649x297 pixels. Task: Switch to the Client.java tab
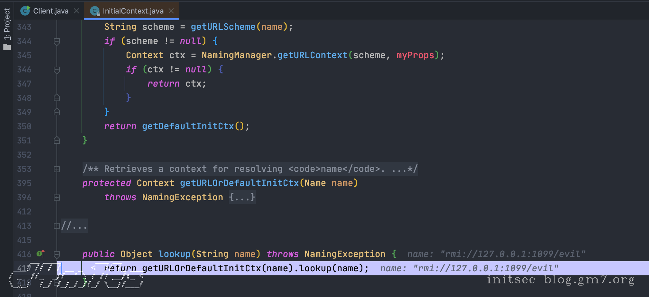coord(51,11)
